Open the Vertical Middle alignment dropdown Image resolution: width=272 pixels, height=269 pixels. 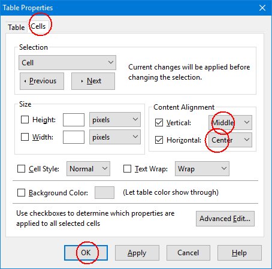coord(230,122)
